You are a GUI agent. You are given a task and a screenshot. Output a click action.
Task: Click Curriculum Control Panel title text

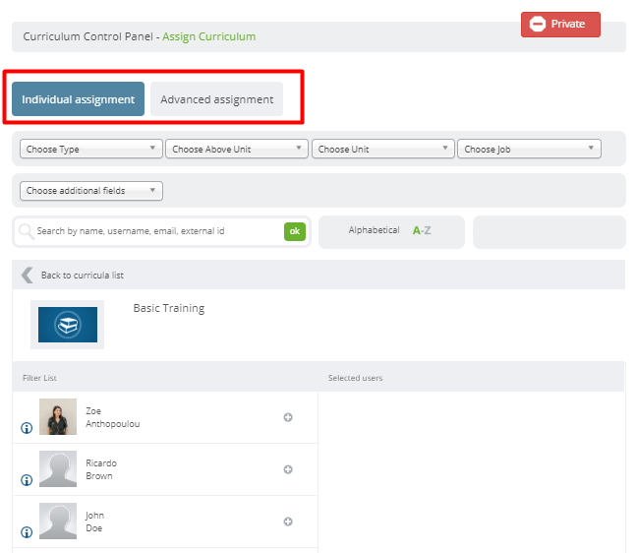(88, 36)
